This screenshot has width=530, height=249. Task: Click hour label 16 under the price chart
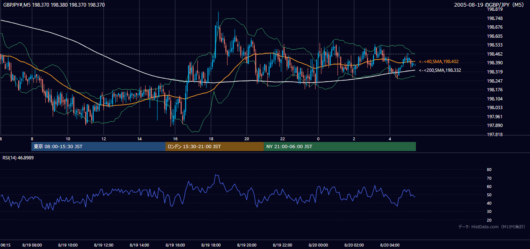(175, 139)
